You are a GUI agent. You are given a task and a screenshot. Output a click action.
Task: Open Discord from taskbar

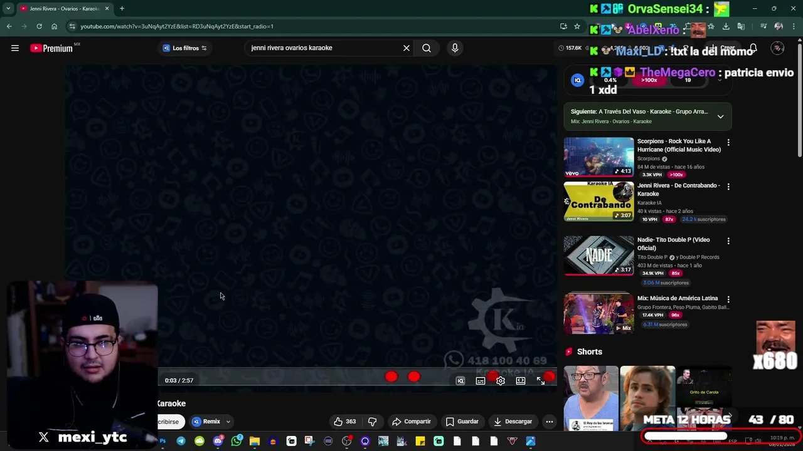[x=218, y=441]
